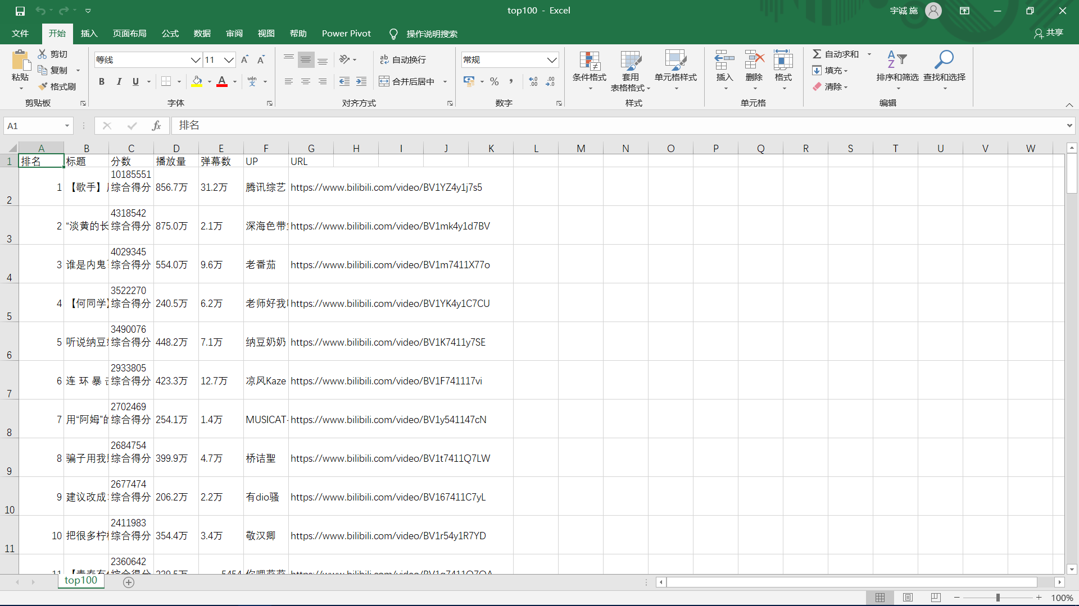
Task: Click the 共享 (Share) button
Action: coord(1049,33)
